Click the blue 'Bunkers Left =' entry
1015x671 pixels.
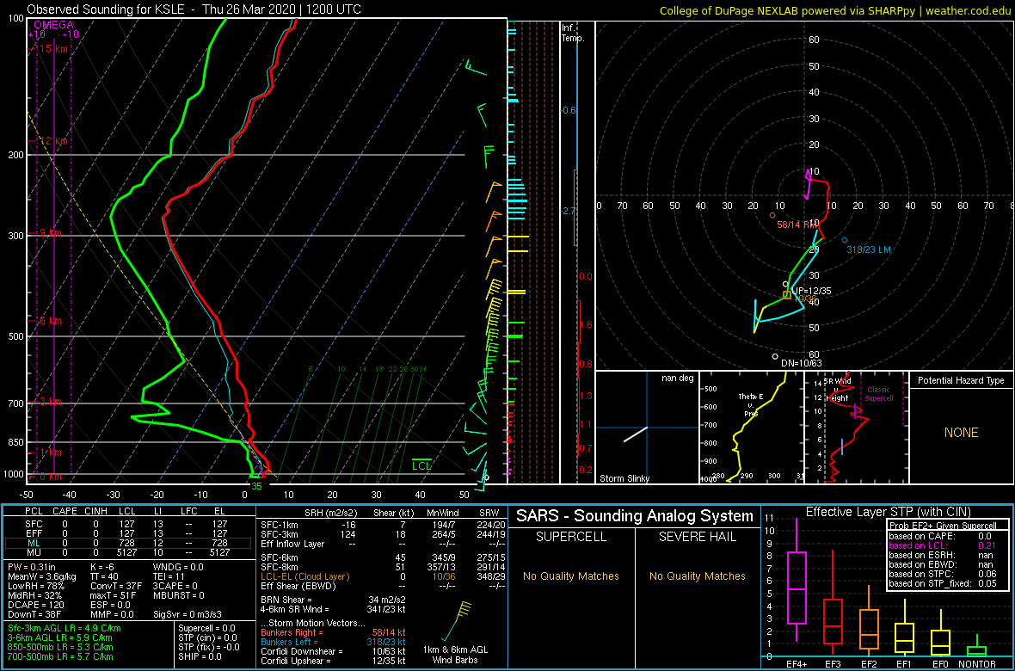(x=334, y=642)
